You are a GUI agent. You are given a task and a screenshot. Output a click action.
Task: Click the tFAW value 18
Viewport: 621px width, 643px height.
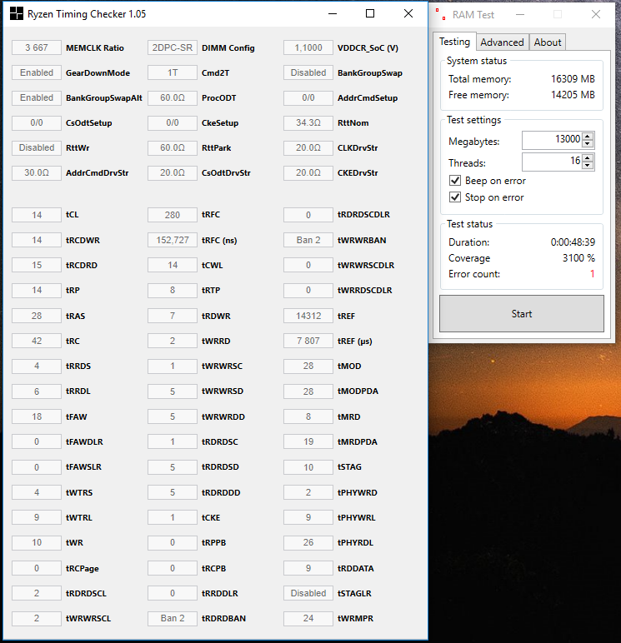click(37, 416)
